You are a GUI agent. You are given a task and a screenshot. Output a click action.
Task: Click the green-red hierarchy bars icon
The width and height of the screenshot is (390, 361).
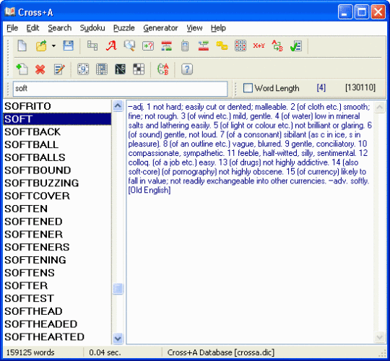pos(204,46)
